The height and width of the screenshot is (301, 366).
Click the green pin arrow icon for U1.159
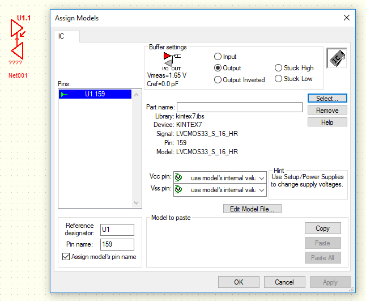(x=64, y=94)
